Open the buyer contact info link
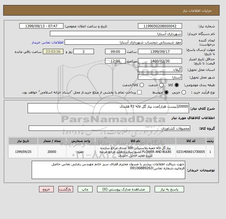 (48, 42)
